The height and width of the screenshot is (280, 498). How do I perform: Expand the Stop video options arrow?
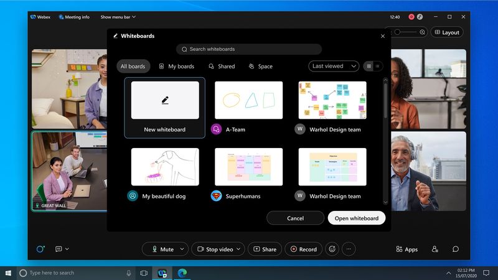click(x=239, y=249)
